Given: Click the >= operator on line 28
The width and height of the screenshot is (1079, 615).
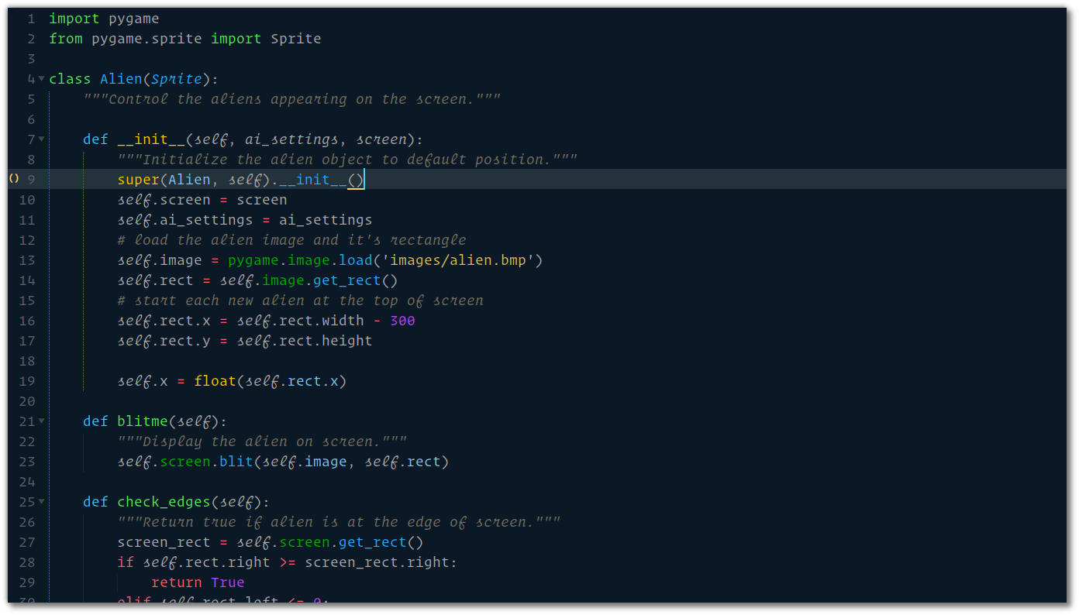Looking at the screenshot, I should [288, 562].
